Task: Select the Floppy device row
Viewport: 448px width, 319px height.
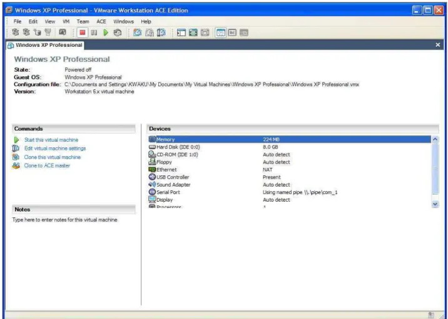Action: (290, 162)
